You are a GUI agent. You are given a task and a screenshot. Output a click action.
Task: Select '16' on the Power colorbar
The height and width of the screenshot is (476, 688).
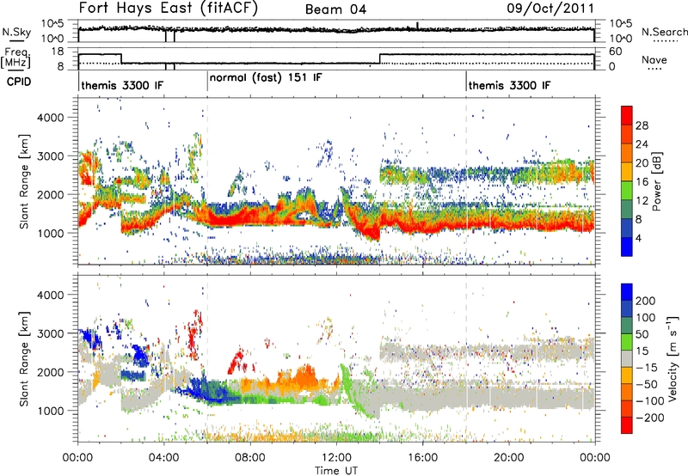click(642, 182)
